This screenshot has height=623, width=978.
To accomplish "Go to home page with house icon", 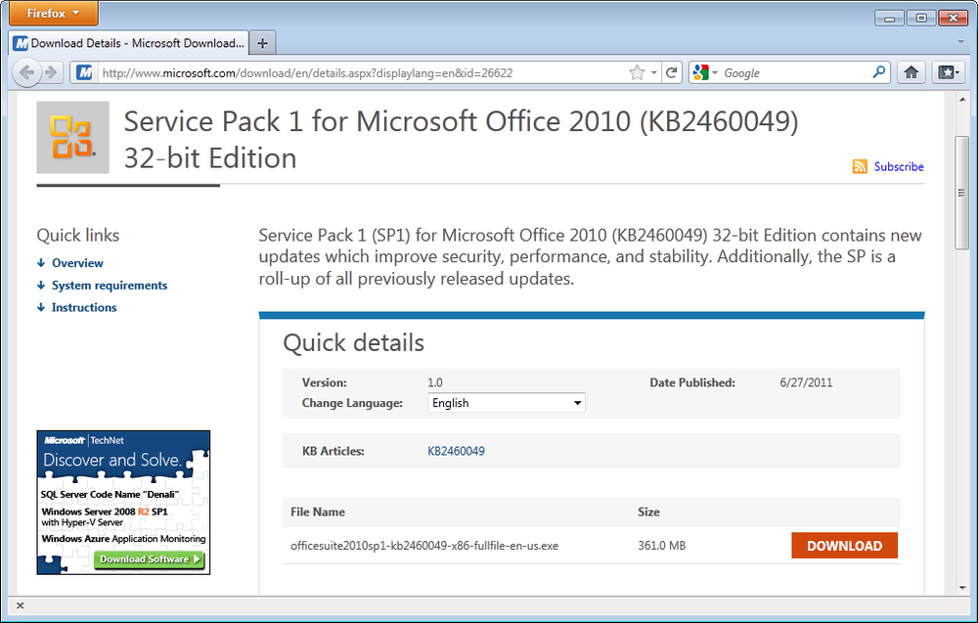I will tap(911, 73).
